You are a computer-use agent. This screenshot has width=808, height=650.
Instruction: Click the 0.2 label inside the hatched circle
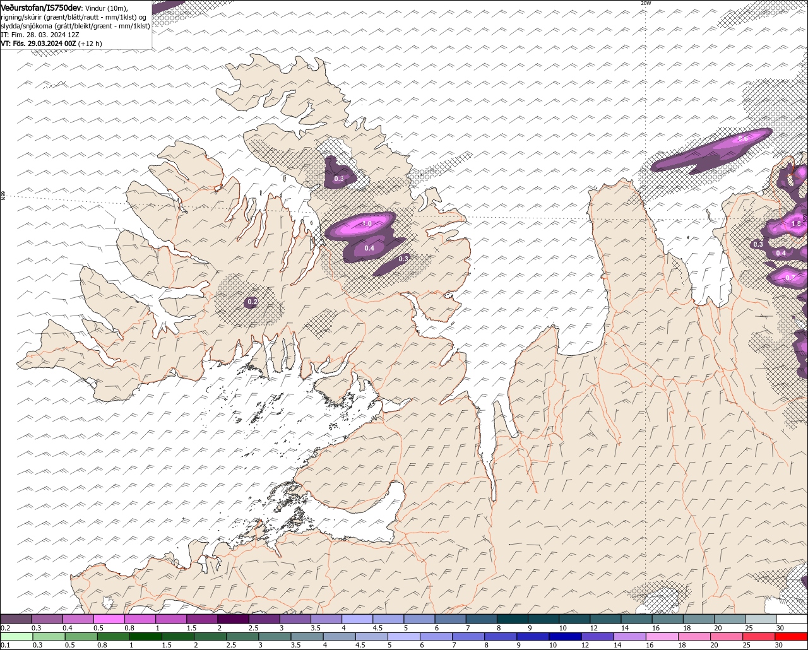pos(252,302)
